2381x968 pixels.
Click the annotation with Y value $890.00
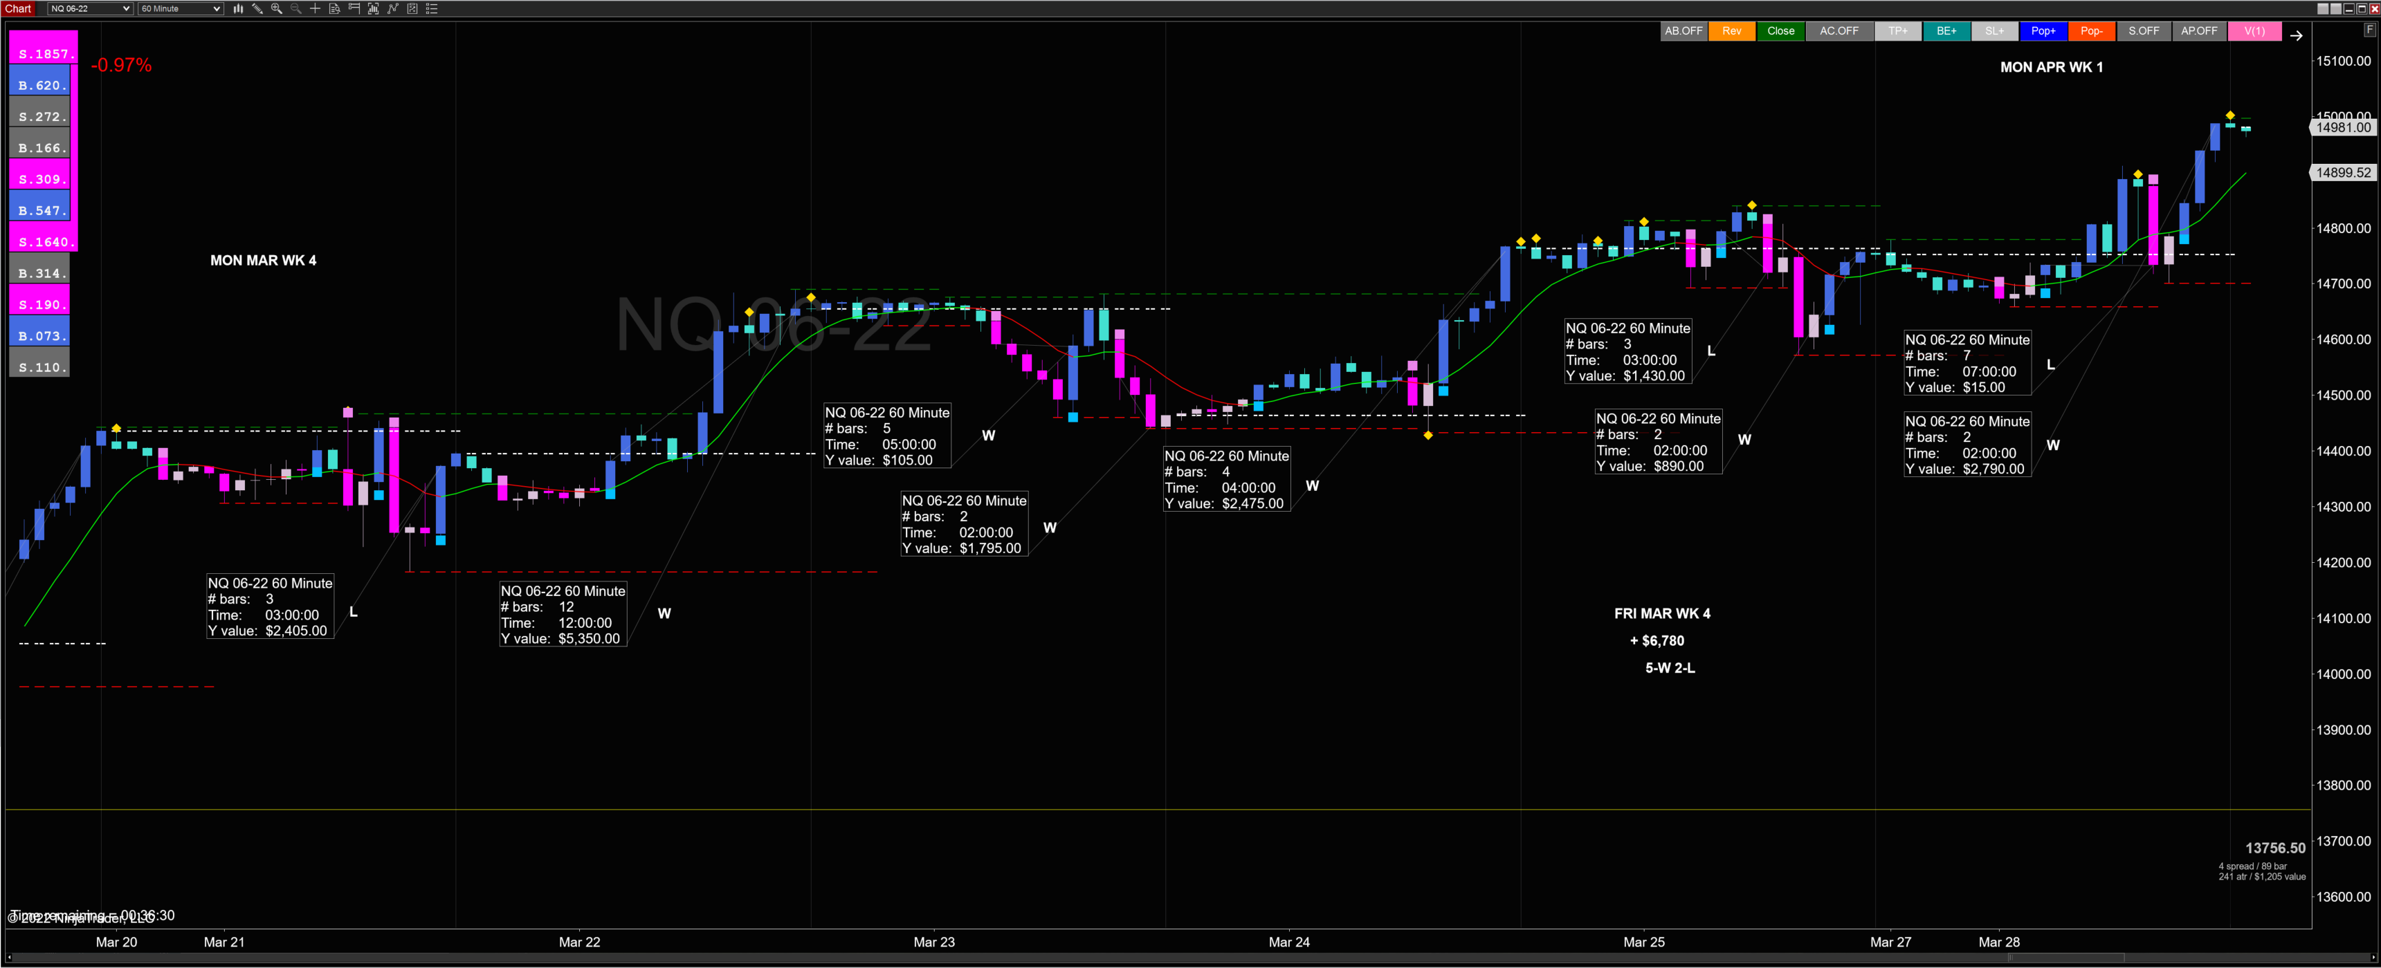tap(1658, 442)
